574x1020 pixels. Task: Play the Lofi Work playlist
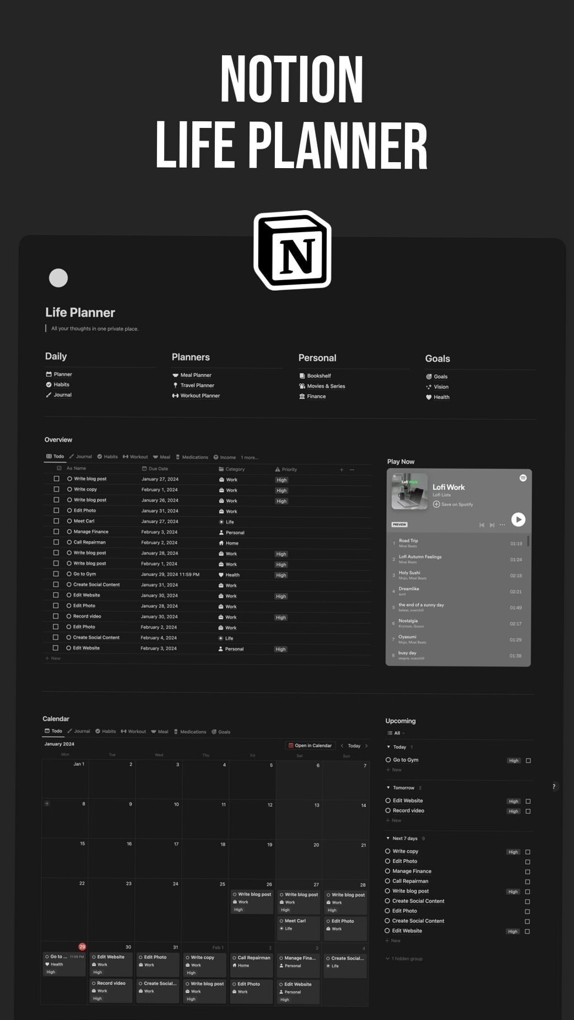[518, 519]
